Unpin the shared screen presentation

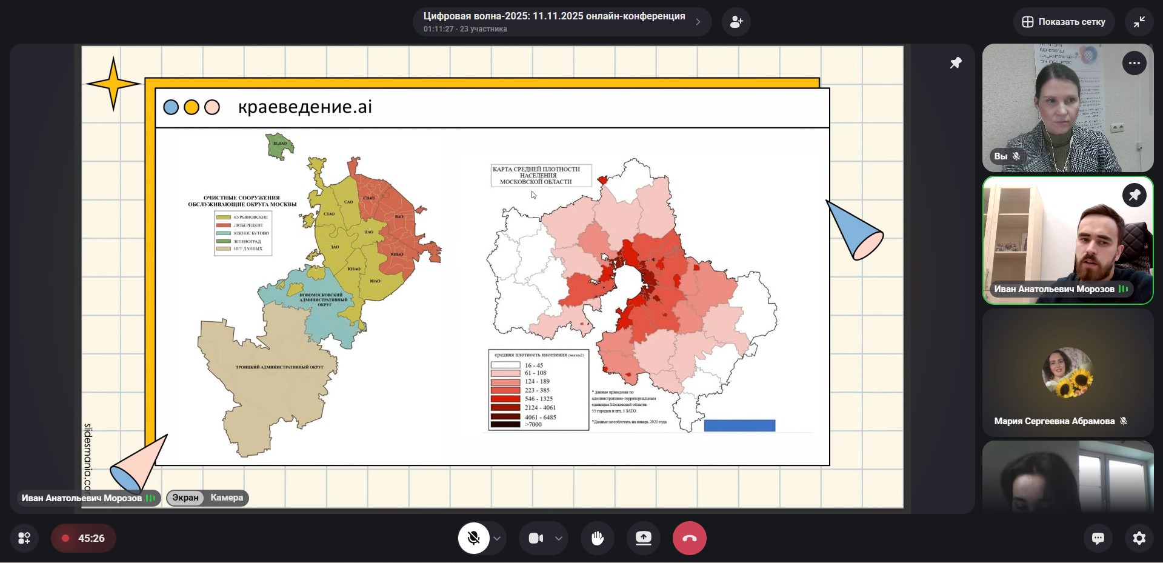pos(956,63)
